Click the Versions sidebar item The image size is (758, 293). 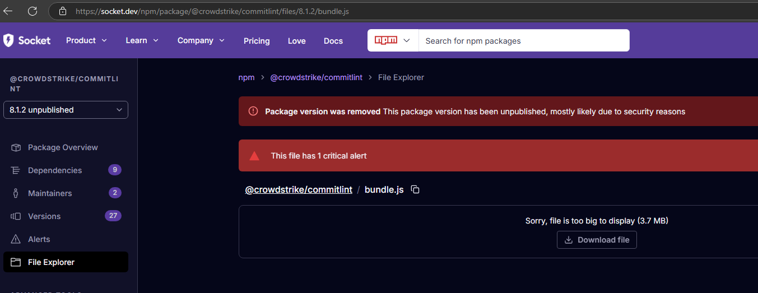click(x=44, y=216)
